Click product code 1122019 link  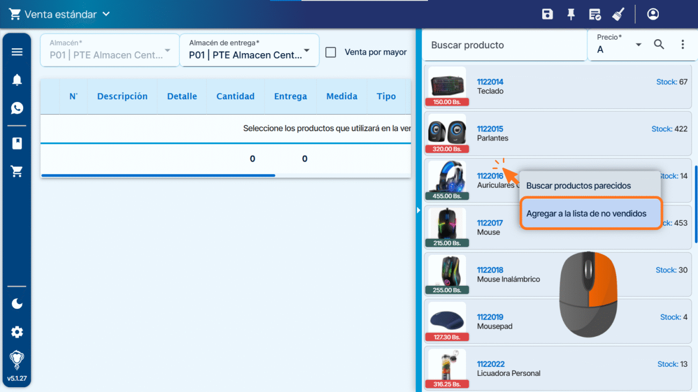(490, 317)
